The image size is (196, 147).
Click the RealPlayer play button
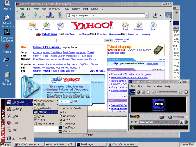[x=139, y=92]
